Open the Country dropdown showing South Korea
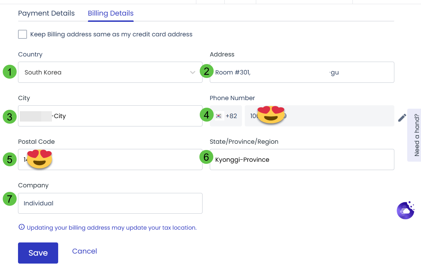 pyautogui.click(x=110, y=72)
